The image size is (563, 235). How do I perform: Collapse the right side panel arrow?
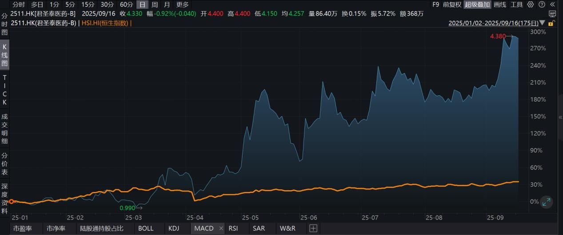(x=560, y=117)
